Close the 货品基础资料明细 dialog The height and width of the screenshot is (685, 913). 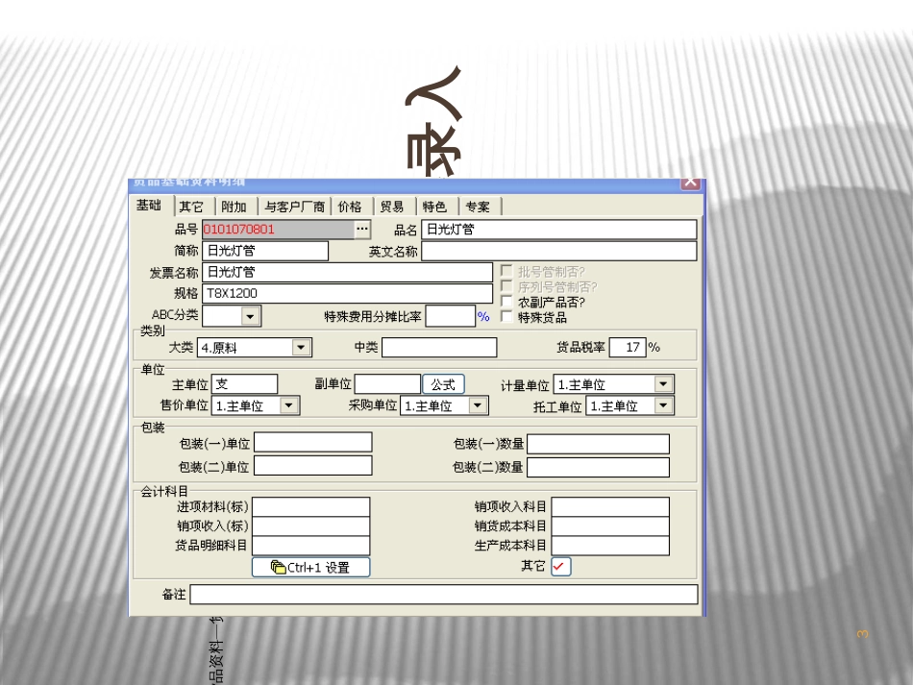coord(691,183)
